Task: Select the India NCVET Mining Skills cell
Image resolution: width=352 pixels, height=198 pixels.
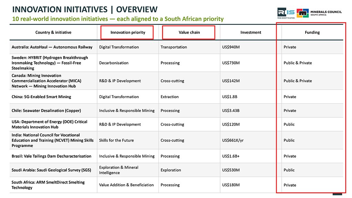Action: point(53,140)
